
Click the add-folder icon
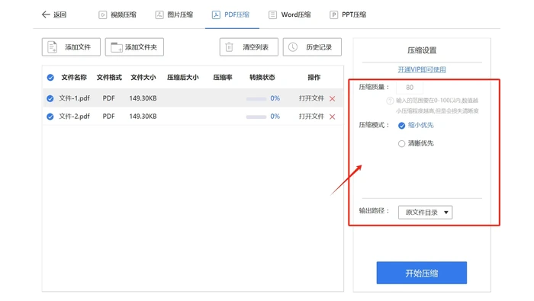point(117,47)
